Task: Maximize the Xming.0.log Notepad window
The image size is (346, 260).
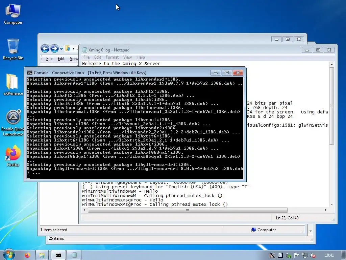Action: click(318, 50)
